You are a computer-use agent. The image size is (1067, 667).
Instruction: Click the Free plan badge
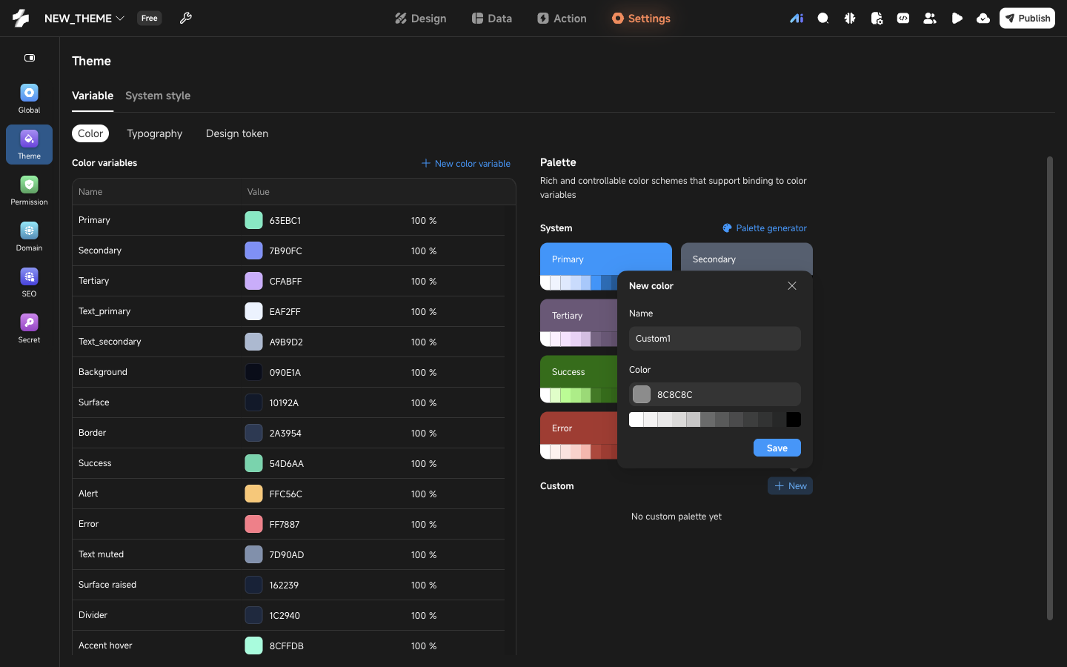click(150, 19)
